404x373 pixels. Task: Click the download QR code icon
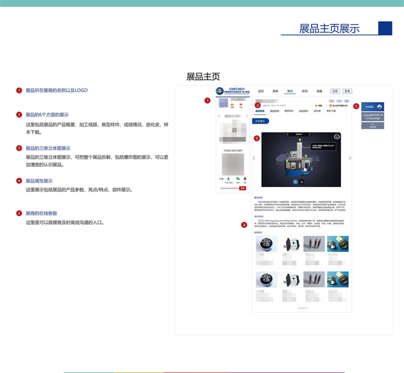(229, 179)
